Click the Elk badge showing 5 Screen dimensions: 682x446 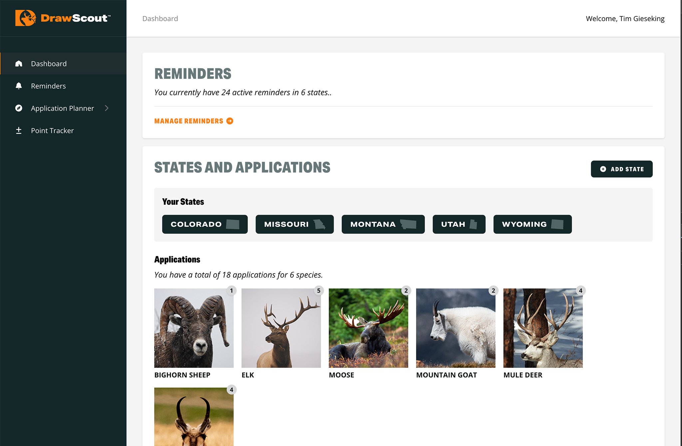pyautogui.click(x=319, y=291)
